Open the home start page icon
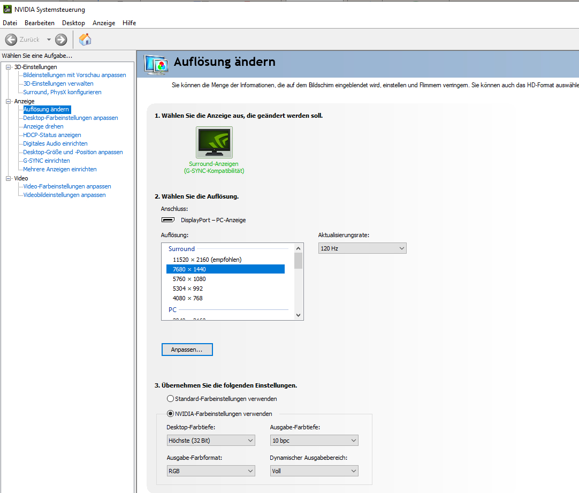The height and width of the screenshot is (493, 579). click(85, 39)
